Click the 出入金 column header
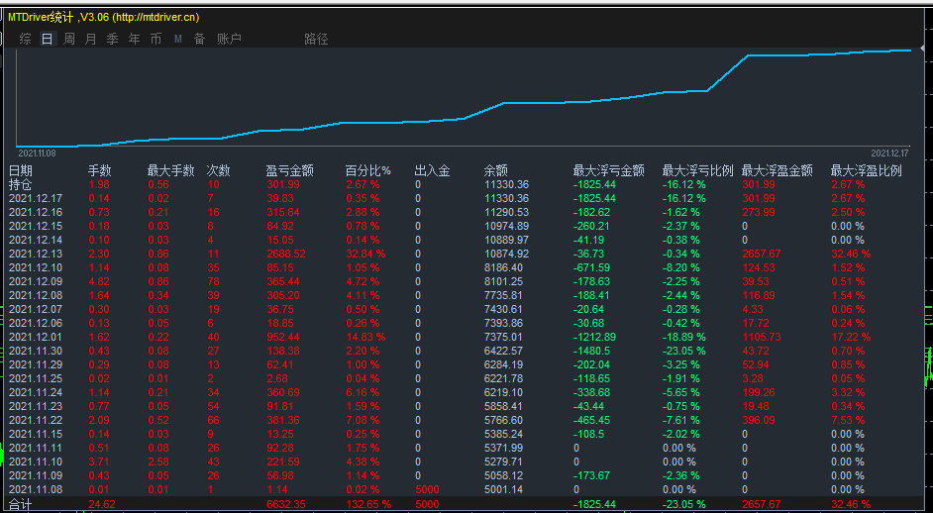 point(433,170)
